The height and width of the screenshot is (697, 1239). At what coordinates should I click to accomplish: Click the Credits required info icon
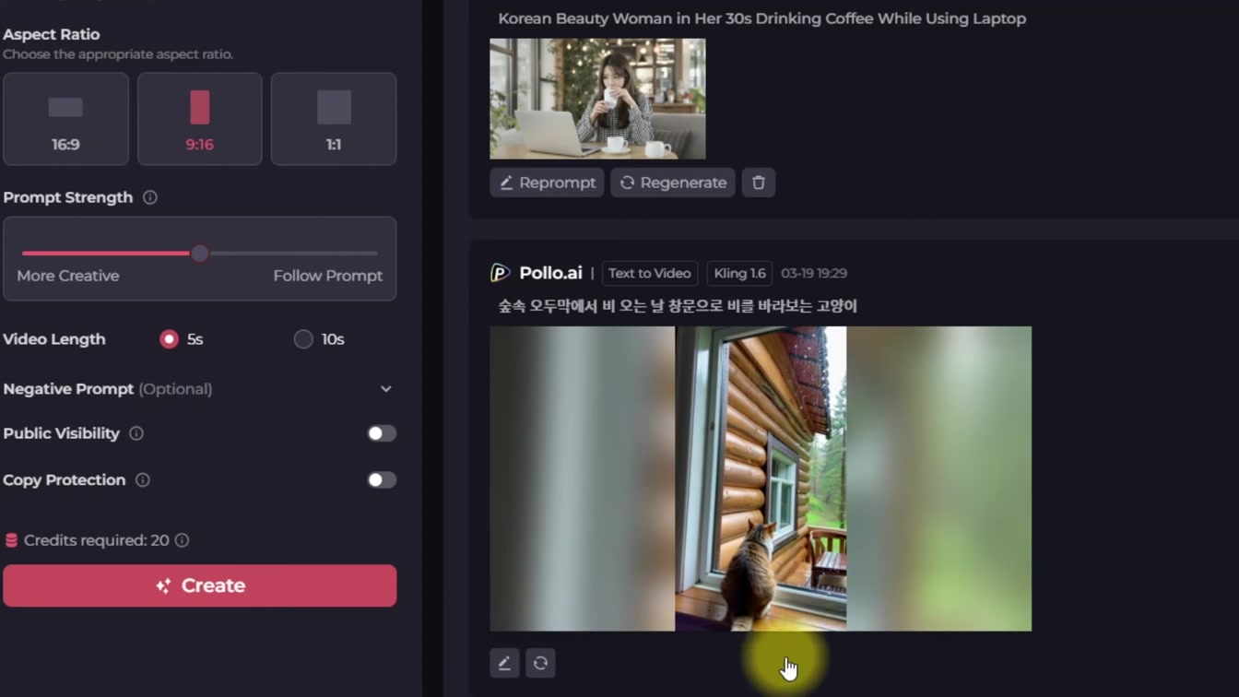coord(183,540)
